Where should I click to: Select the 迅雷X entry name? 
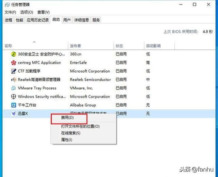(23, 114)
